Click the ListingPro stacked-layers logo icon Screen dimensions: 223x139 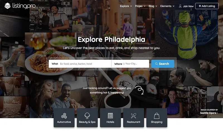click(8, 6)
